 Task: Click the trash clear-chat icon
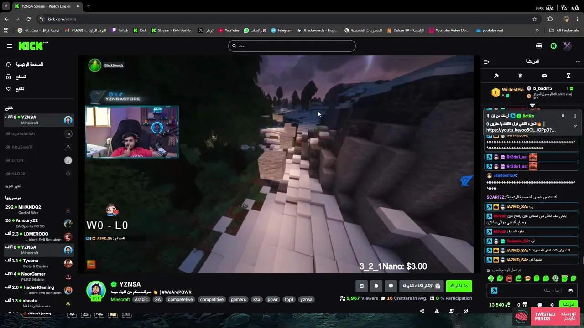pos(520,76)
